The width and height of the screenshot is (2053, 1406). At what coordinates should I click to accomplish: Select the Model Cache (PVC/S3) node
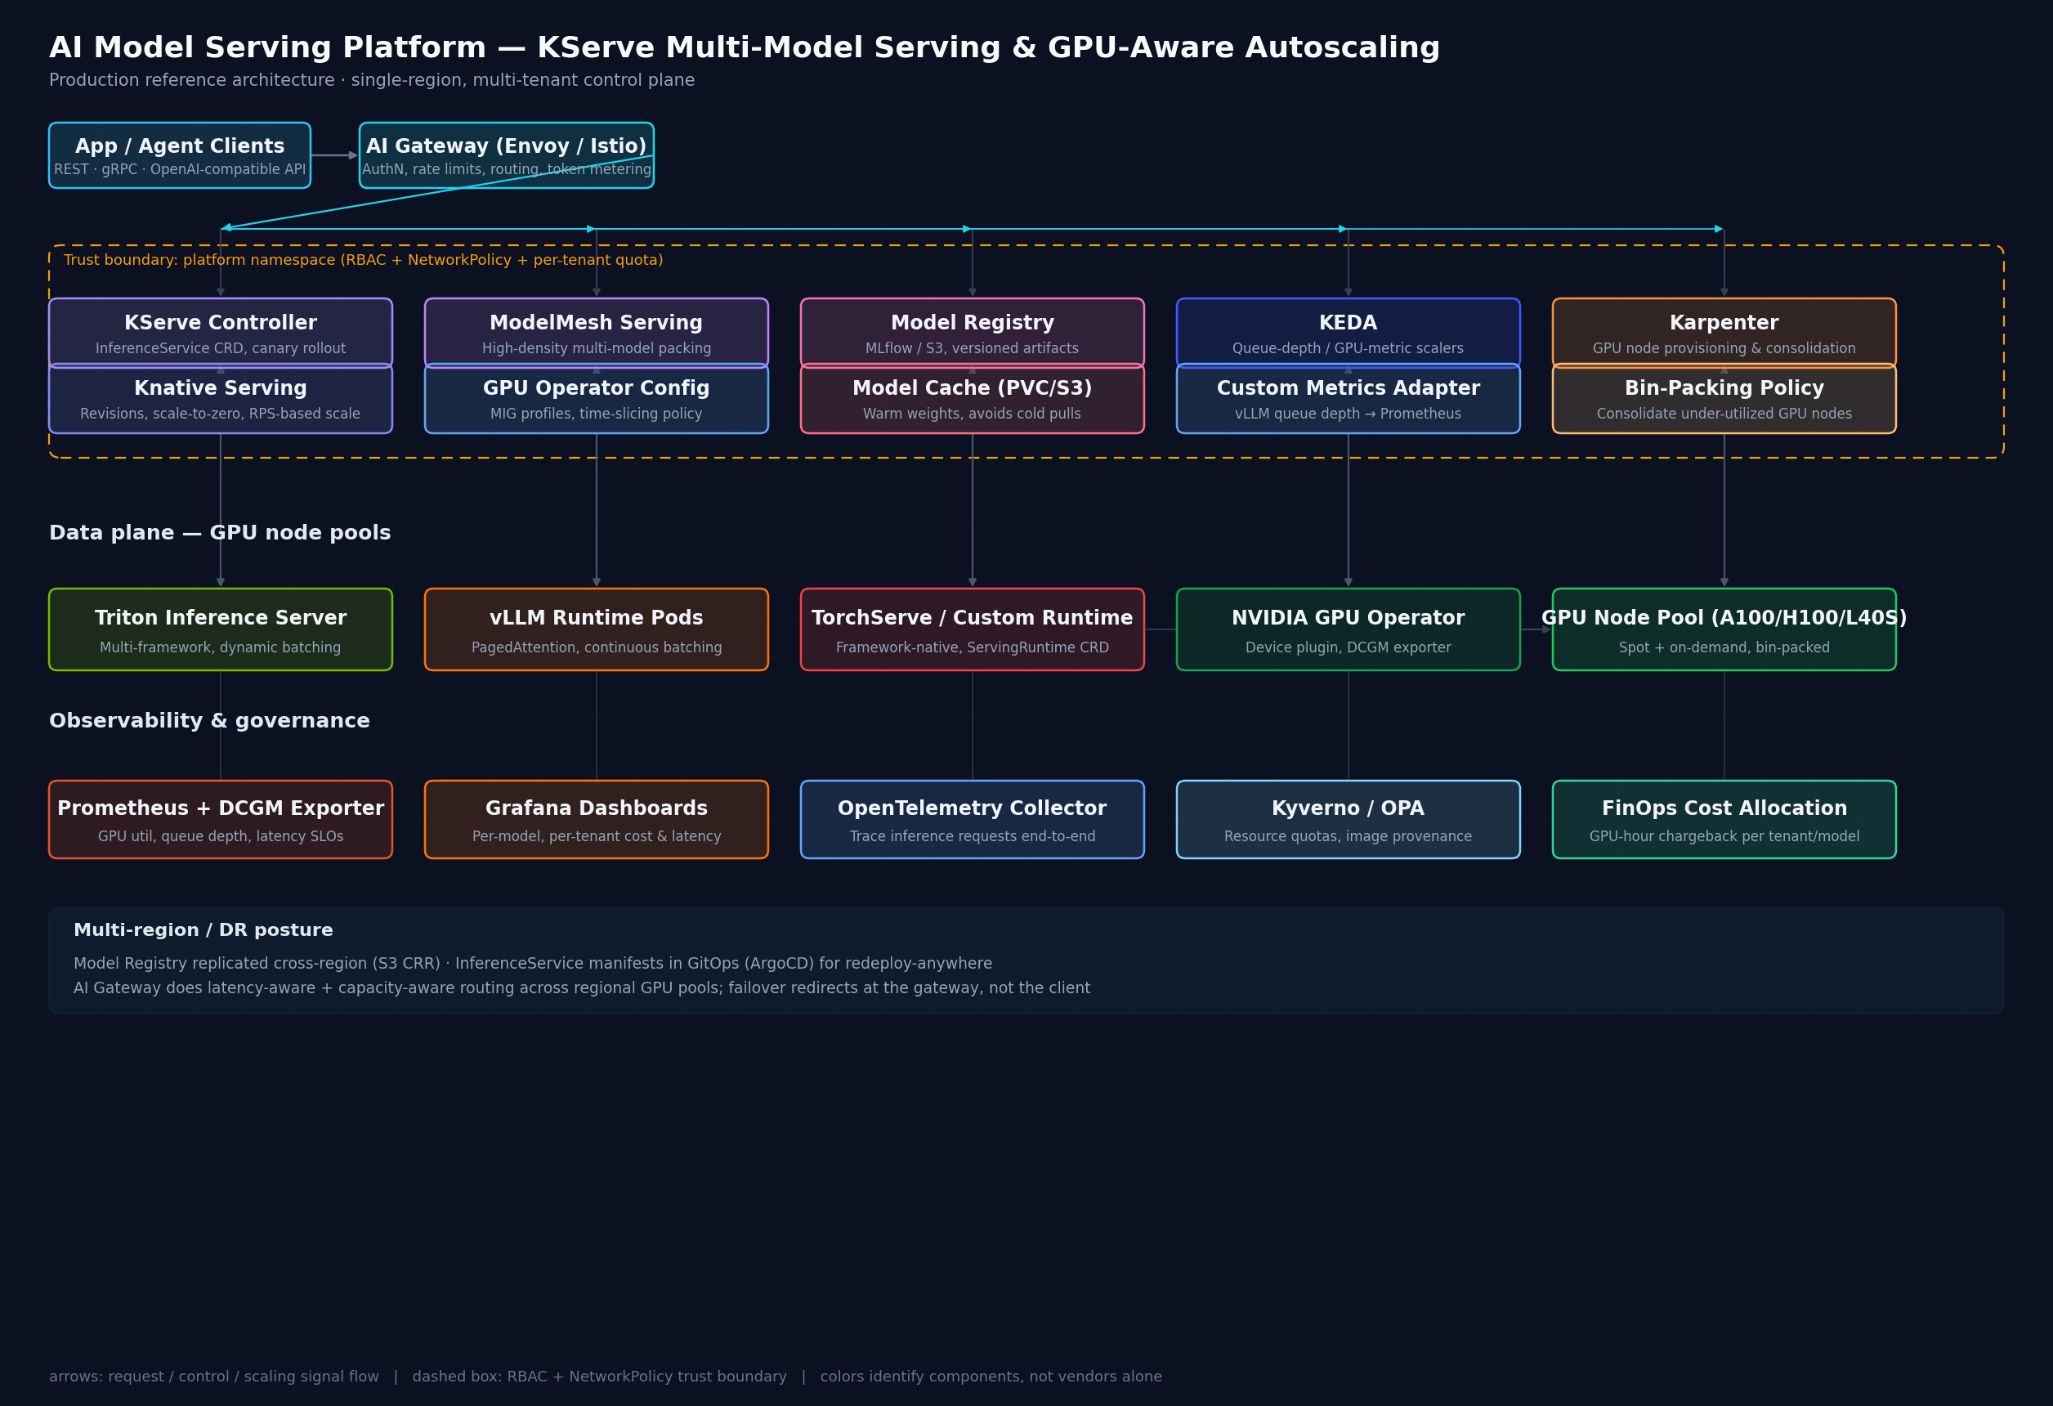coord(973,399)
